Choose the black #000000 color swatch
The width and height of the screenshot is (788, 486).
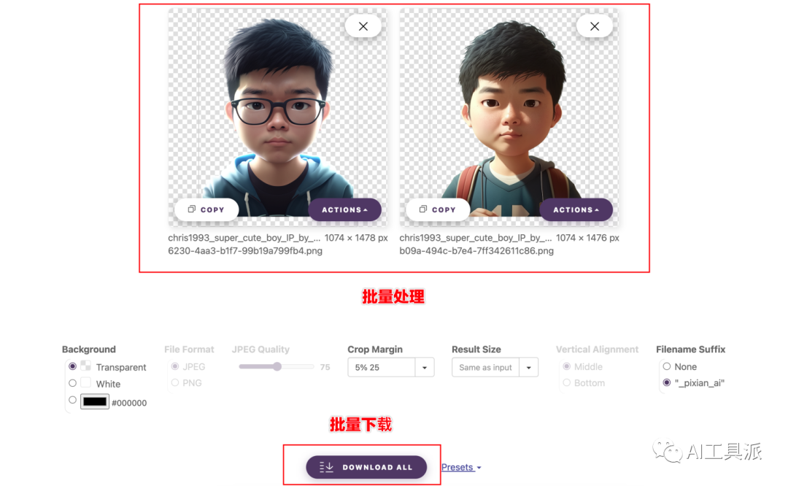(x=94, y=401)
